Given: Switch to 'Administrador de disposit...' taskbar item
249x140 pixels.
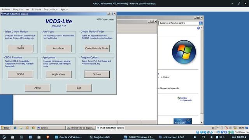Looking at the screenshot, I should pos(81,128).
